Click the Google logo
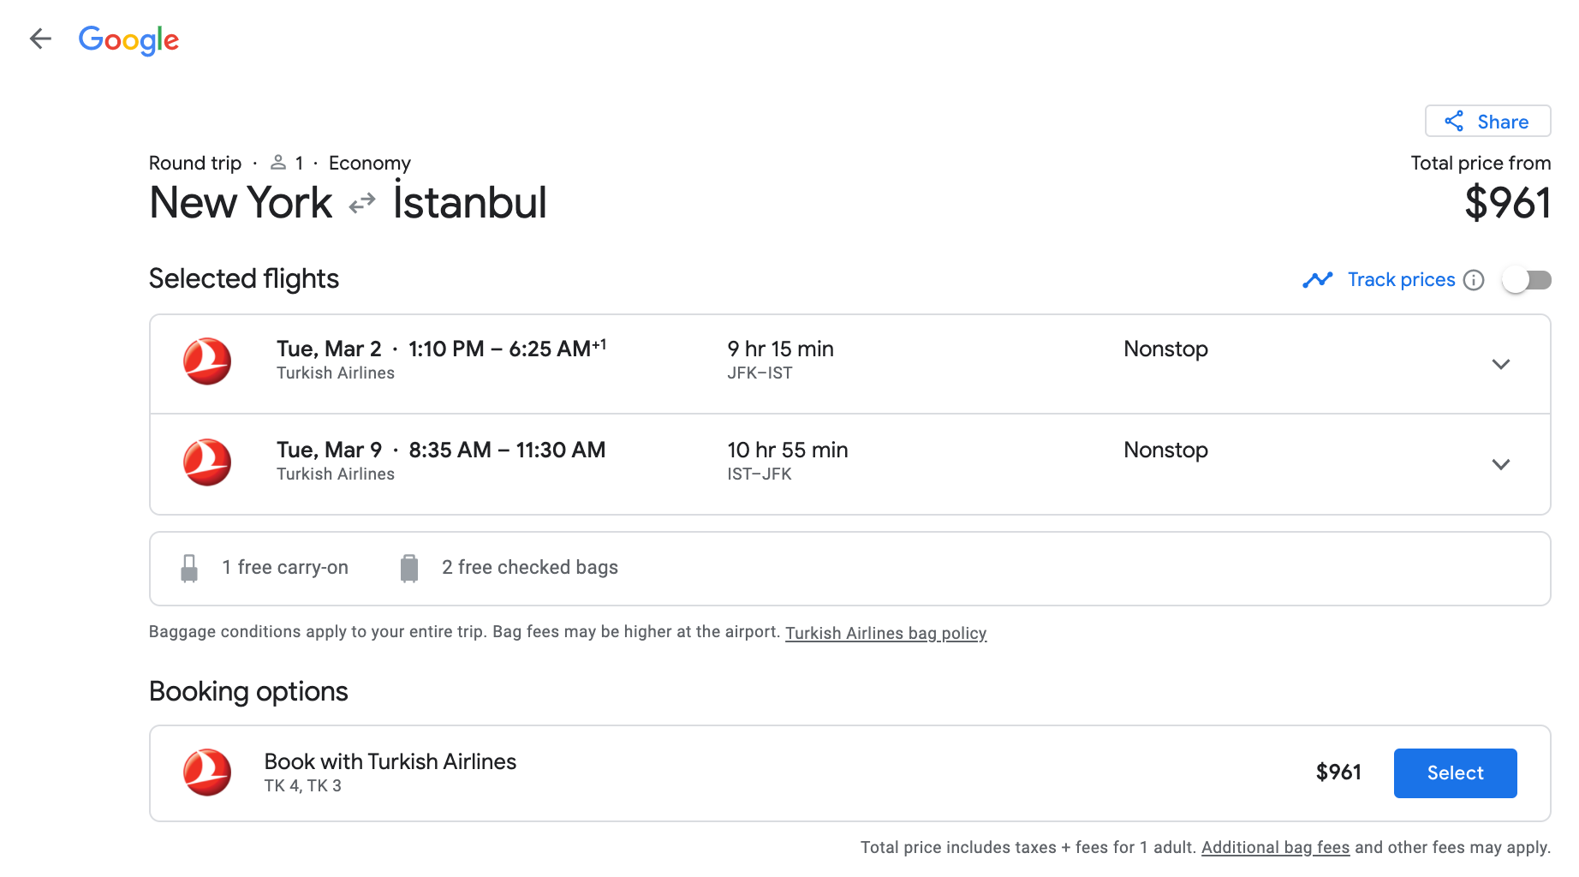The height and width of the screenshot is (877, 1579). (128, 39)
